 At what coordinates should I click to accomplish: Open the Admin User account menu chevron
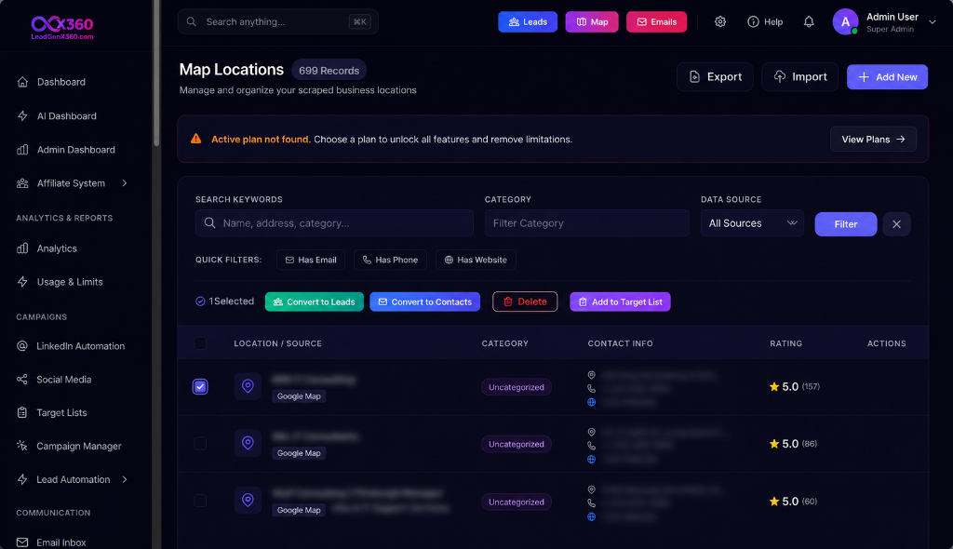click(x=933, y=22)
